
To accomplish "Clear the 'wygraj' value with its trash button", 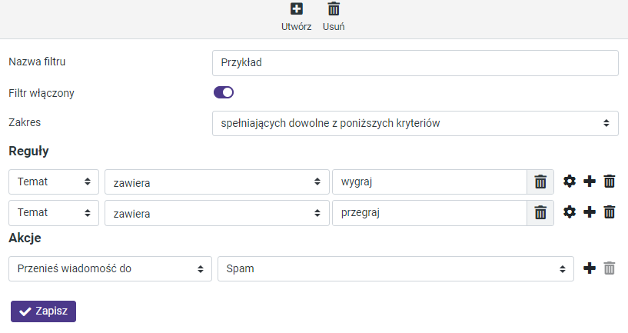I will pyautogui.click(x=540, y=182).
